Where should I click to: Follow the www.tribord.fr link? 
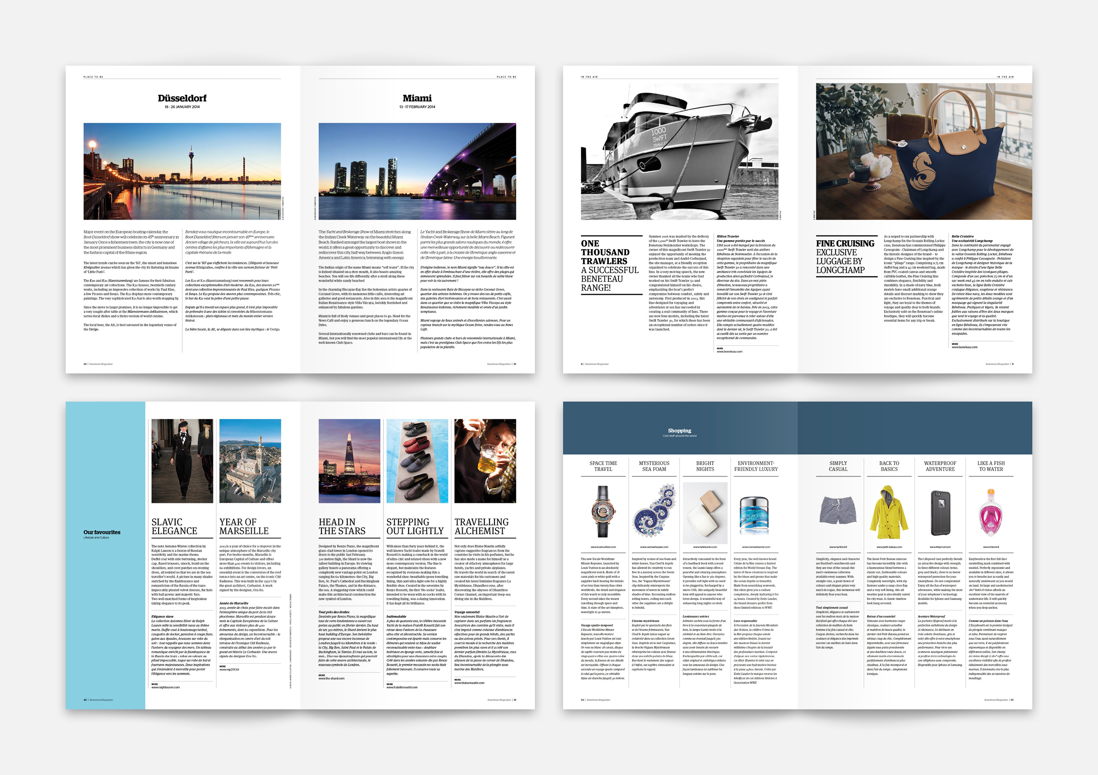tap(991, 547)
